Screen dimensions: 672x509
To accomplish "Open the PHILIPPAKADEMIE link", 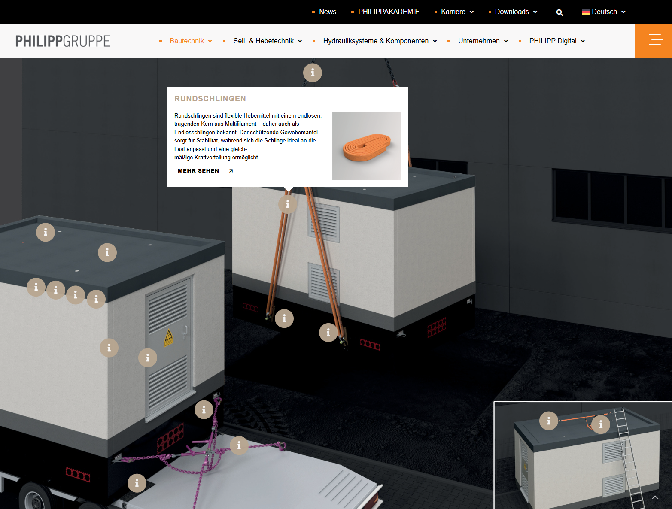I will [x=388, y=12].
